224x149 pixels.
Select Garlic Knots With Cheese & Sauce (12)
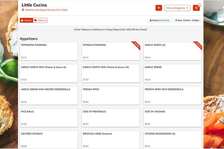click(x=111, y=73)
